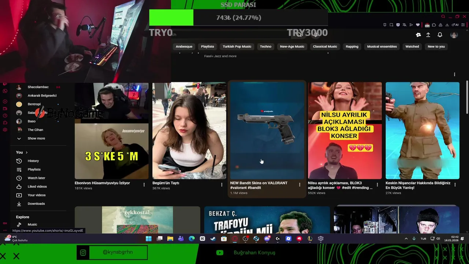This screenshot has height=264, width=469.
Task: Open the Bentropi channel
Action: (x=34, y=104)
